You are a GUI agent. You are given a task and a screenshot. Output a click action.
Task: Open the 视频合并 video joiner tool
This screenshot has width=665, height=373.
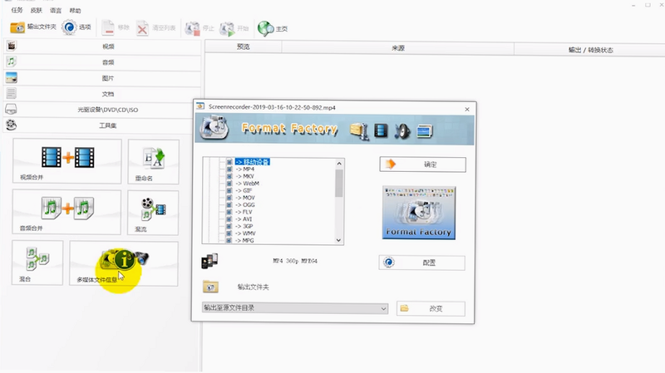click(x=67, y=161)
